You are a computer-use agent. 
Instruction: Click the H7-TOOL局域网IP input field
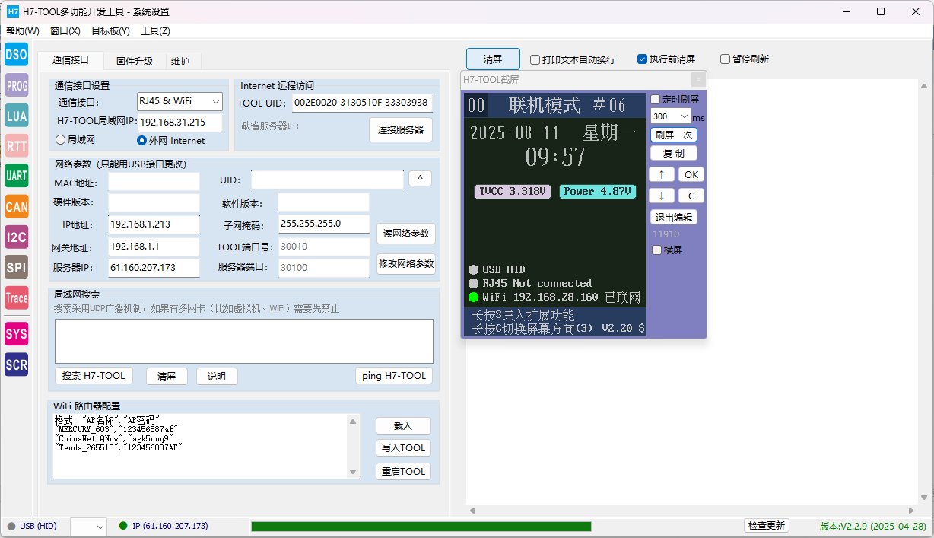180,122
